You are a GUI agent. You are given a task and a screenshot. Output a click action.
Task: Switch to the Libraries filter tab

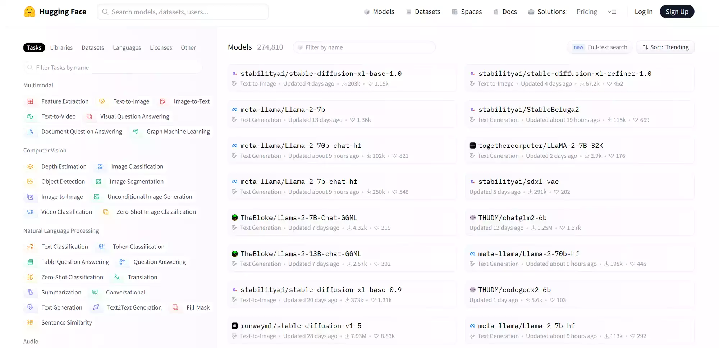point(61,47)
